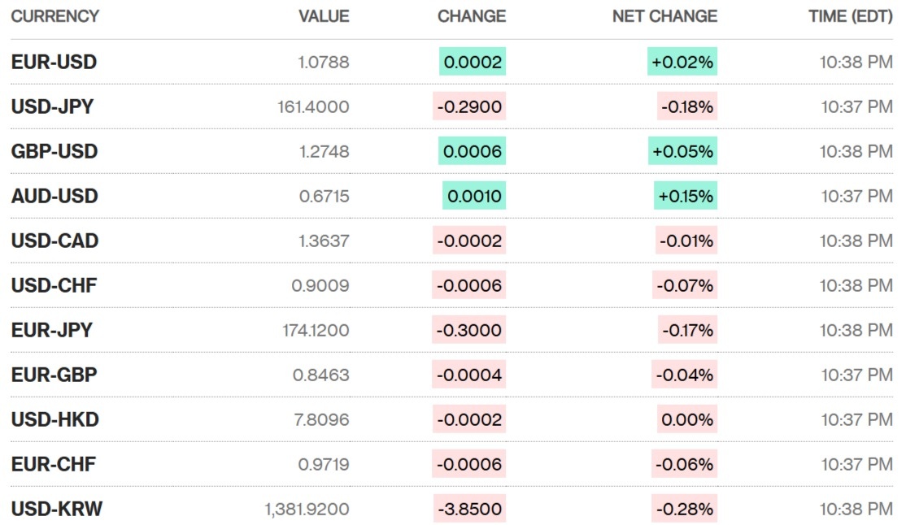The width and height of the screenshot is (906, 525).
Task: Sort by NET CHANGE column header
Action: coord(664,16)
